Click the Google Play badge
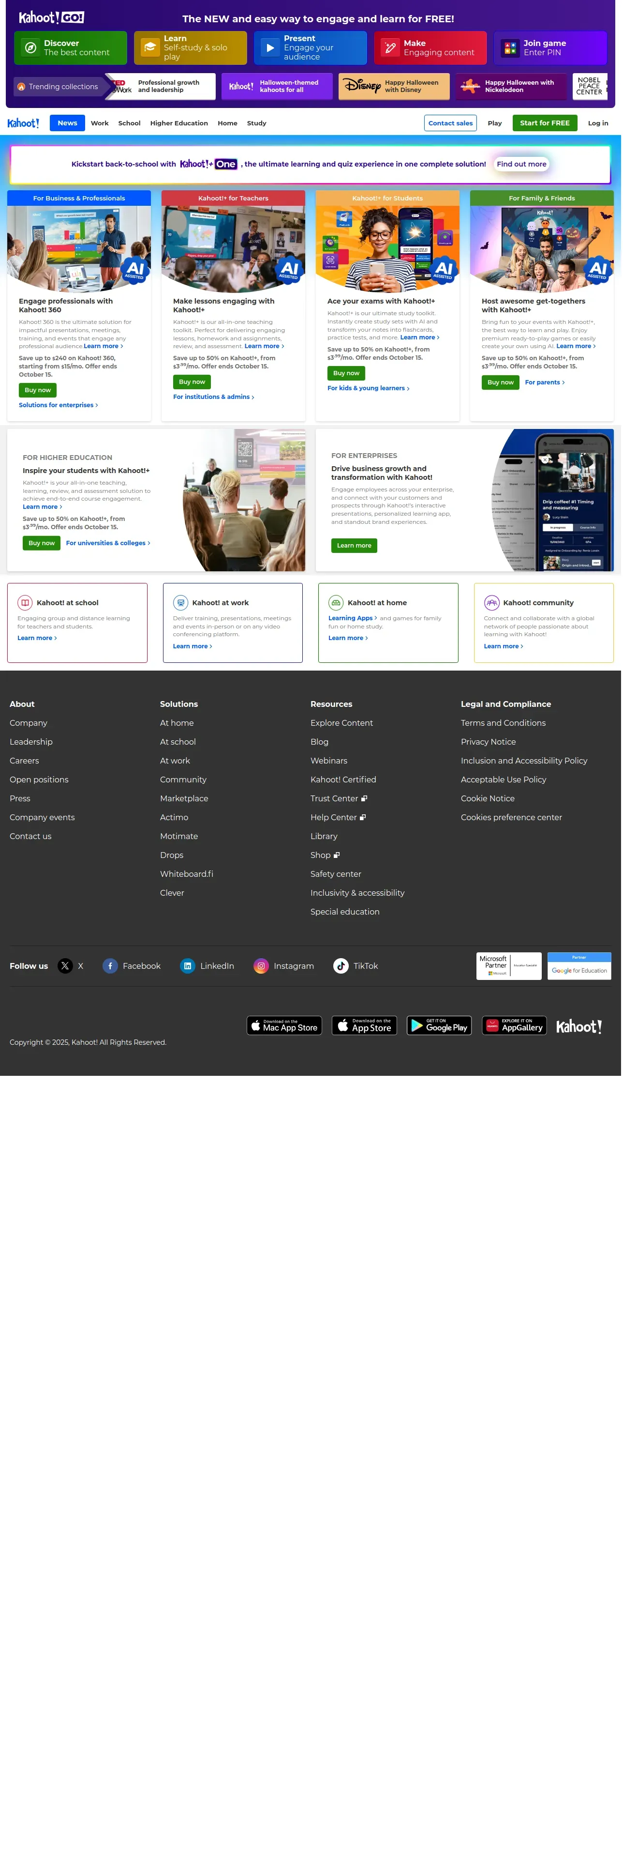This screenshot has height=1865, width=623. pos(439,1025)
